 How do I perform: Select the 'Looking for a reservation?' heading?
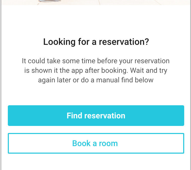tap(96, 42)
